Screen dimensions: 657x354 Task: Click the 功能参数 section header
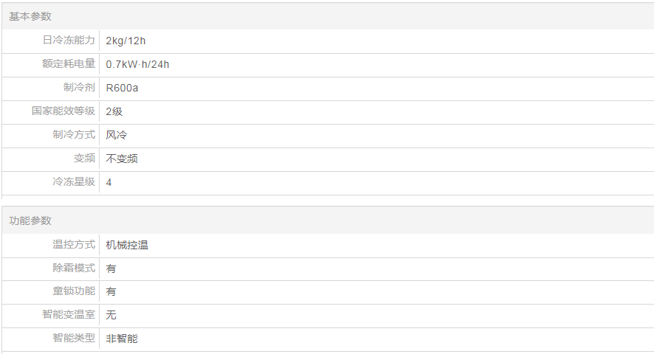click(x=30, y=221)
